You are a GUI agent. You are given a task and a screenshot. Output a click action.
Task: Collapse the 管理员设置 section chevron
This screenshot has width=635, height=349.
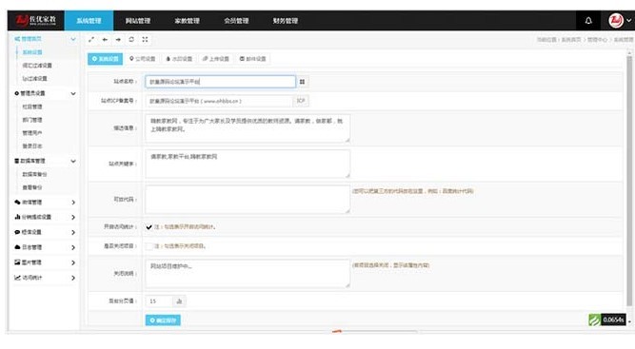[73, 93]
